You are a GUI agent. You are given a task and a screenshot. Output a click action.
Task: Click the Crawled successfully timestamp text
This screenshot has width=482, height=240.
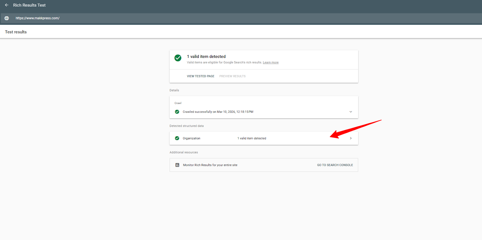tap(218, 112)
